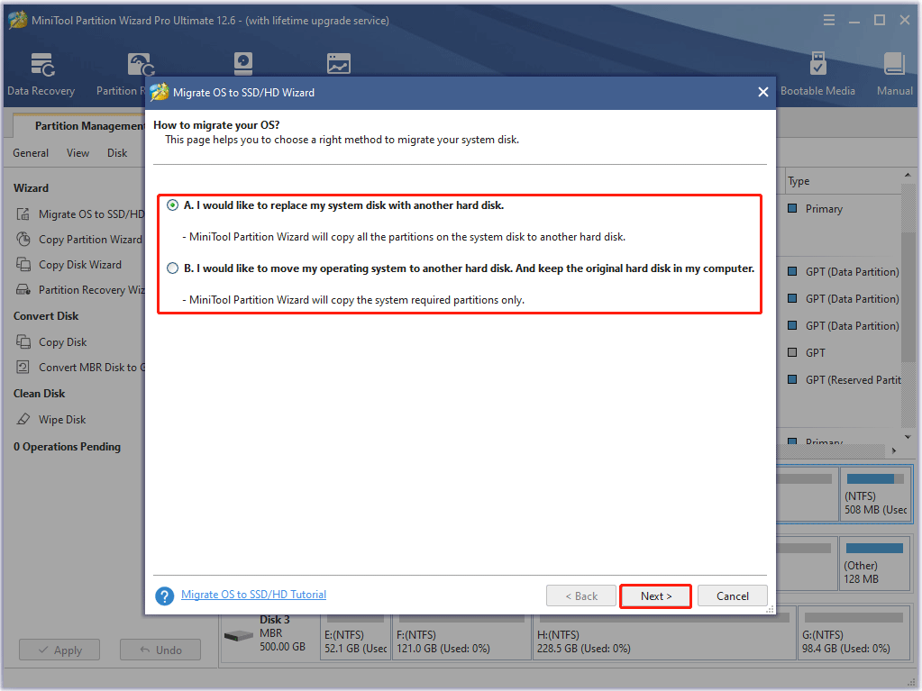Select the (NTFS) 508 MB partition block

pos(875,495)
